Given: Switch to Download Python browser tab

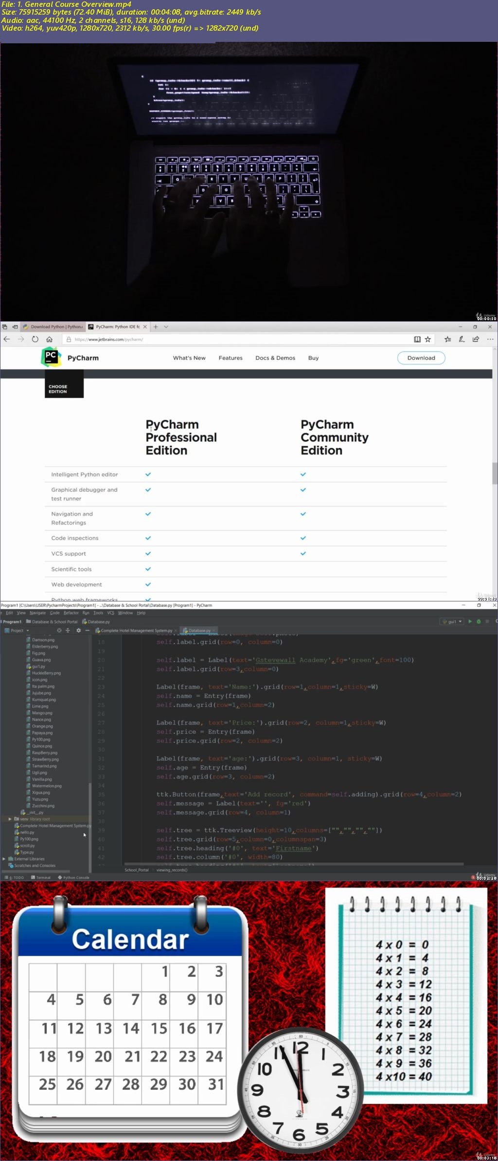Looking at the screenshot, I should click(53, 327).
